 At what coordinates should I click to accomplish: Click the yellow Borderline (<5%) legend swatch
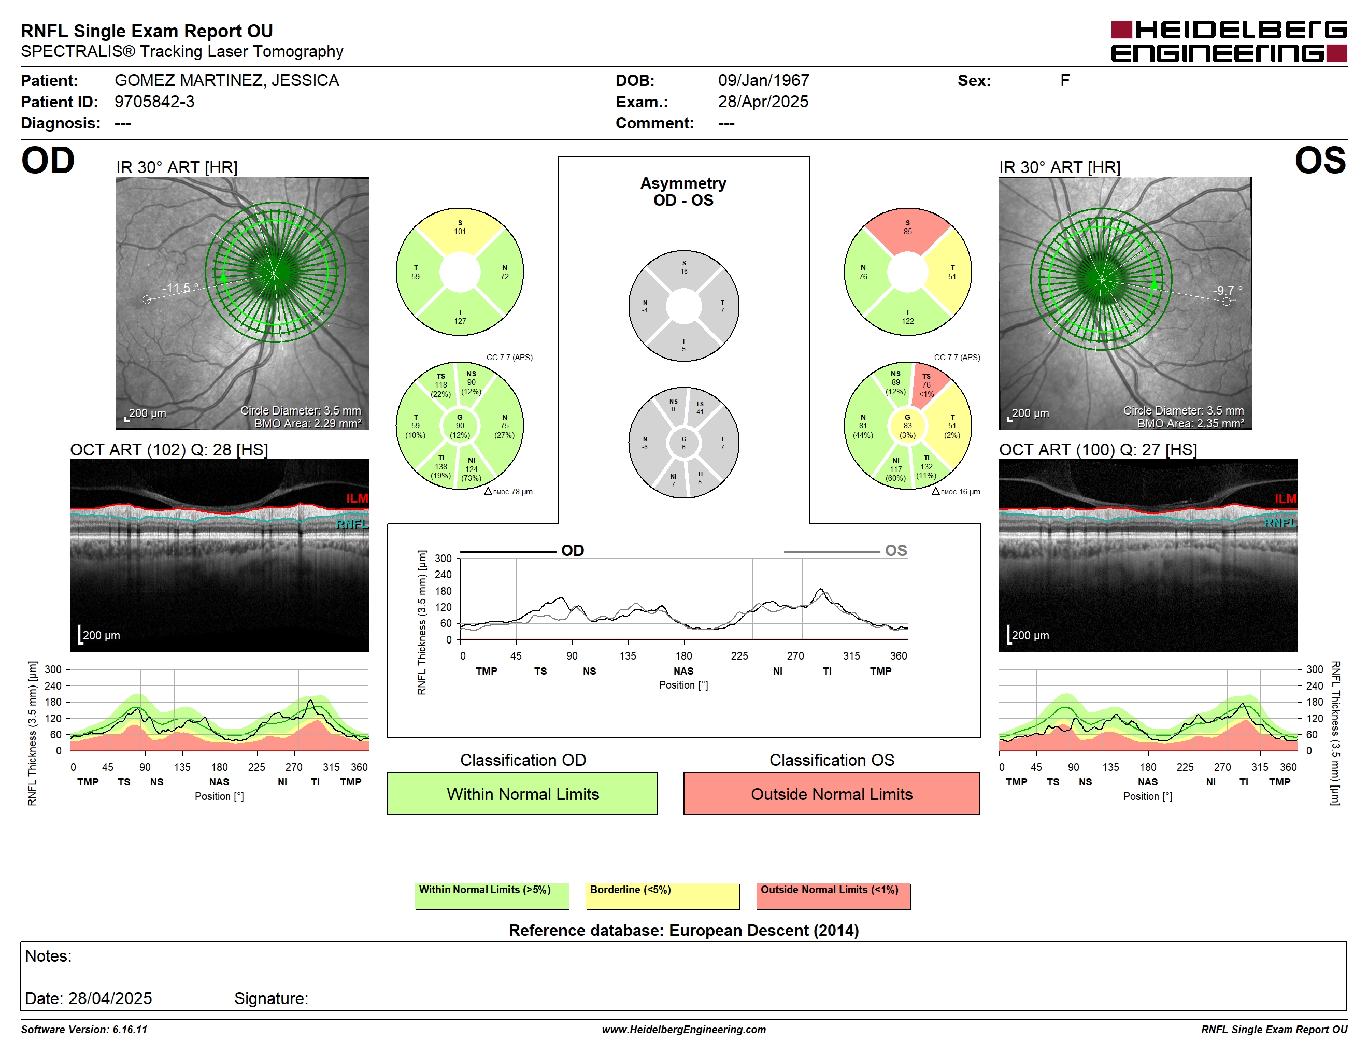pyautogui.click(x=662, y=896)
